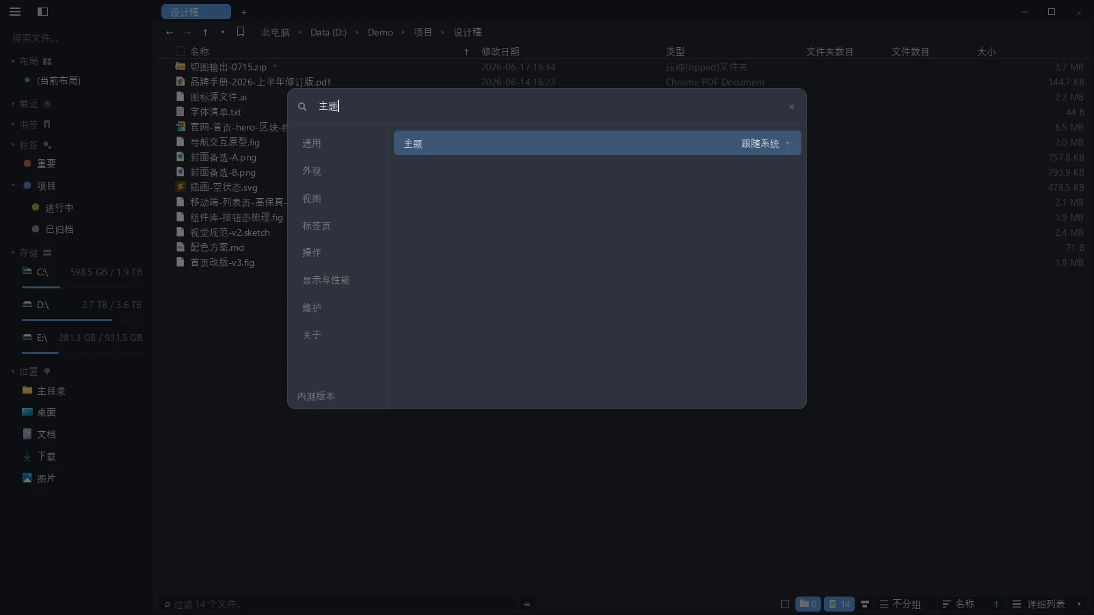Open the 图片 location
1094x615 pixels.
click(x=46, y=478)
